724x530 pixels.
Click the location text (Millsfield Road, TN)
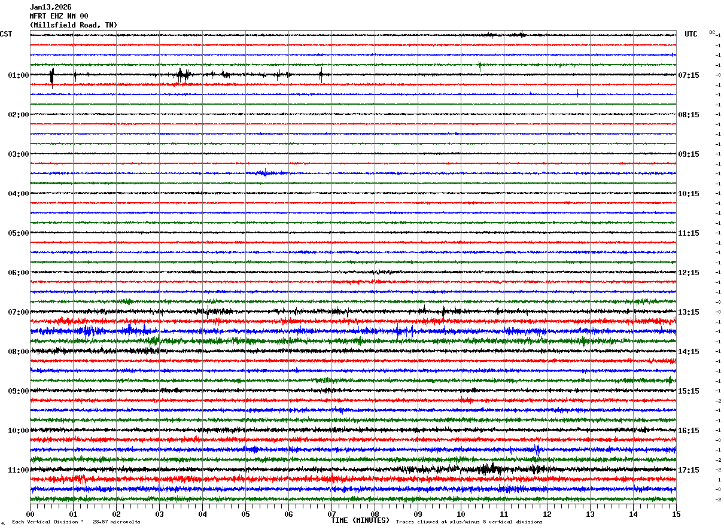(74, 25)
